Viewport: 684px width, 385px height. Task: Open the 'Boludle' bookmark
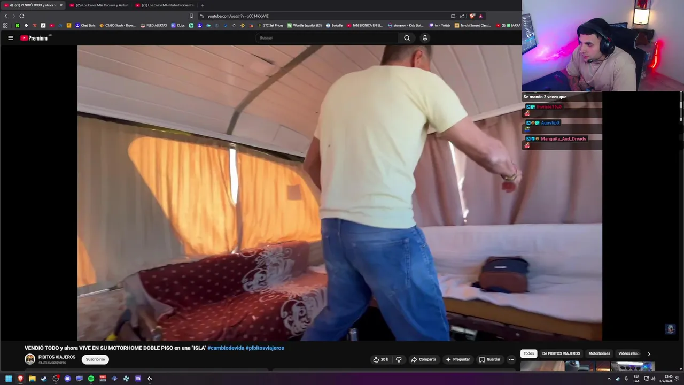[x=334, y=25]
